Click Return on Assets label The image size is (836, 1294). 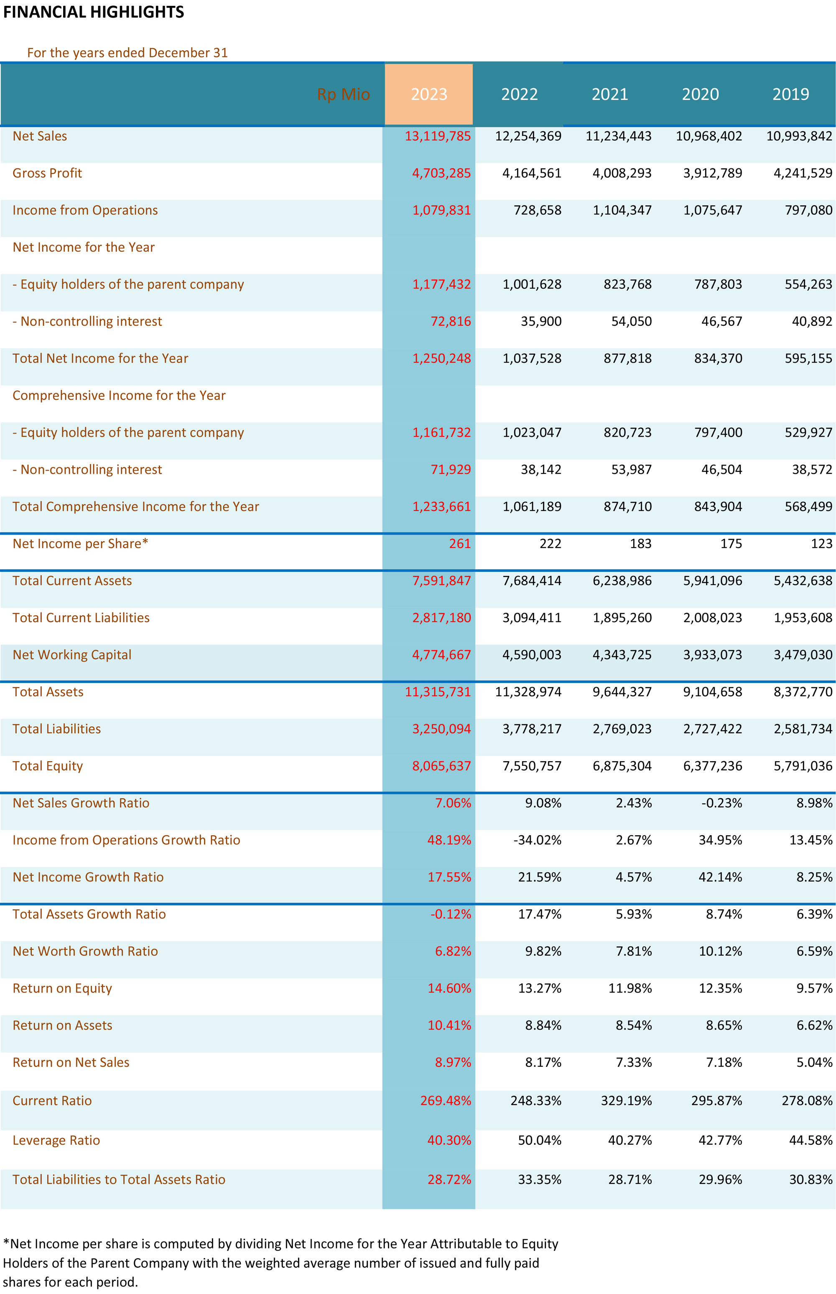tap(62, 1025)
